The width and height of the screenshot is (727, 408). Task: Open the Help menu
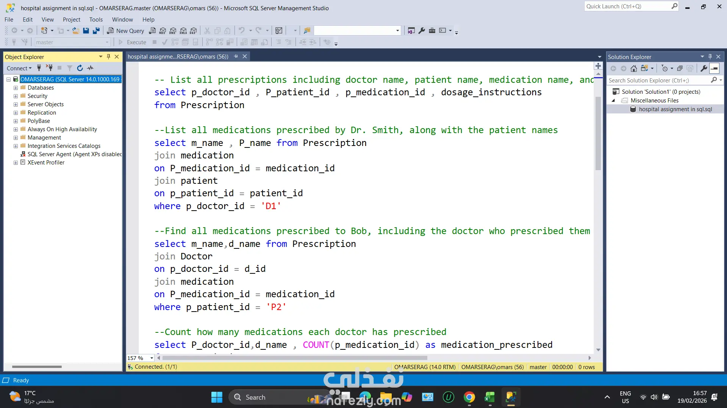149,19
